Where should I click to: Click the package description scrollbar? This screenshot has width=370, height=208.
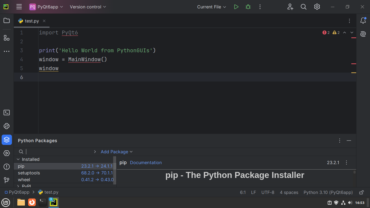pyautogui.click(x=355, y=172)
